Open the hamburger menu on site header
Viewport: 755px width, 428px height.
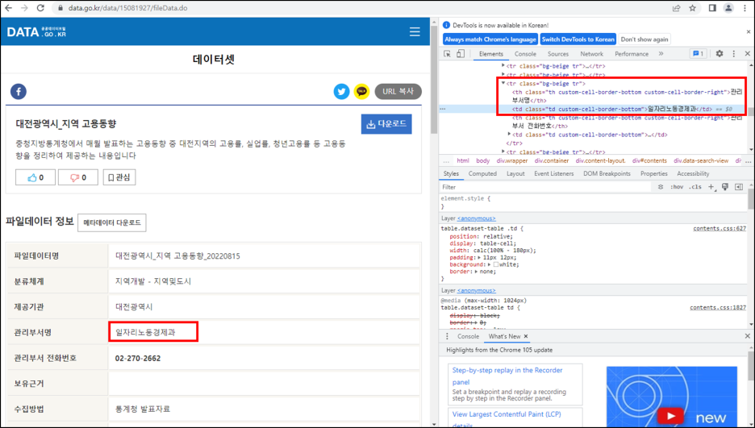[415, 31]
